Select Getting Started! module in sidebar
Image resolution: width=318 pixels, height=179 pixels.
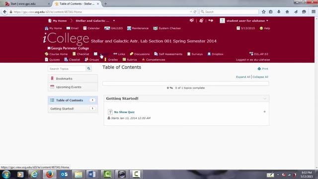click(x=73, y=108)
